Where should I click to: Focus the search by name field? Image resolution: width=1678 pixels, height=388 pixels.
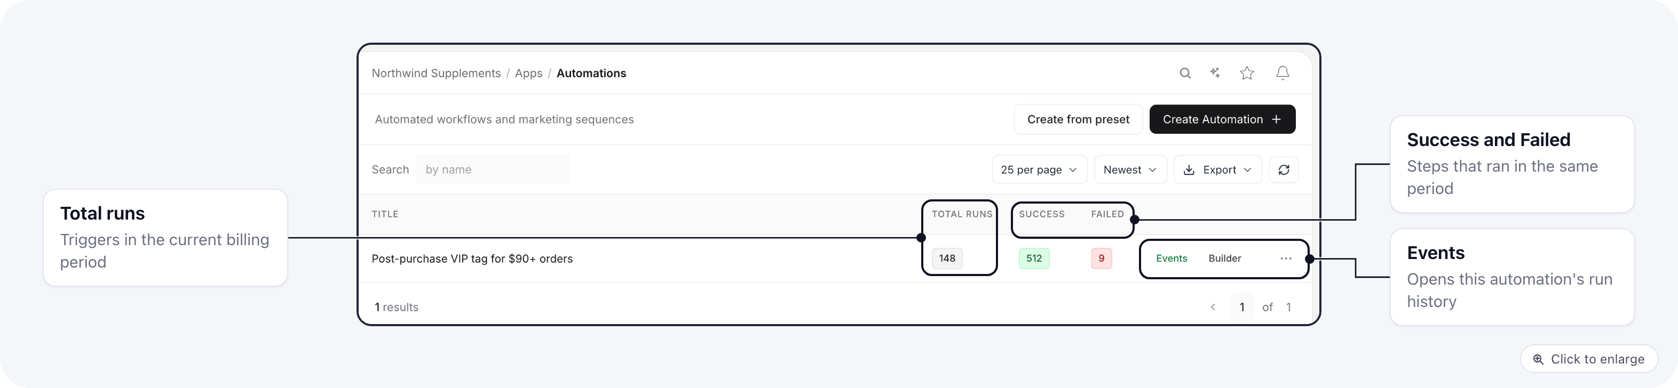pos(493,169)
